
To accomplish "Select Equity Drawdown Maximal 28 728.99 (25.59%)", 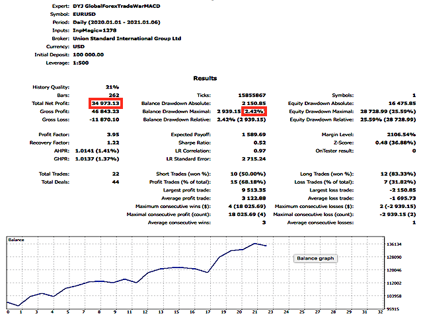I will [388, 112].
